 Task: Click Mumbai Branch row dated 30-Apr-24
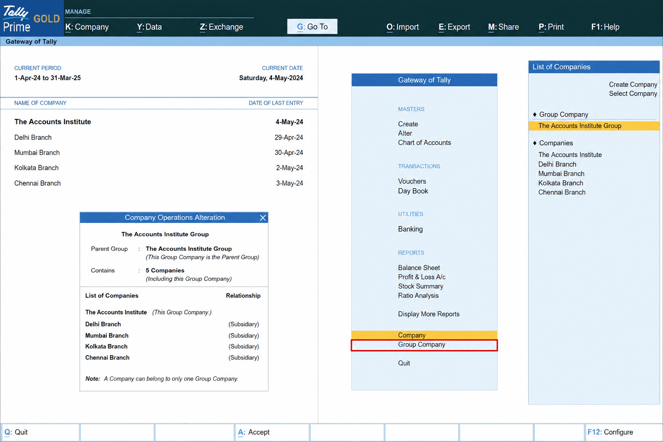click(x=158, y=153)
